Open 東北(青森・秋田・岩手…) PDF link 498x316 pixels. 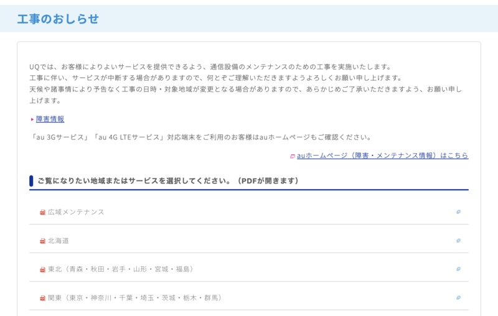pyautogui.click(x=121, y=269)
